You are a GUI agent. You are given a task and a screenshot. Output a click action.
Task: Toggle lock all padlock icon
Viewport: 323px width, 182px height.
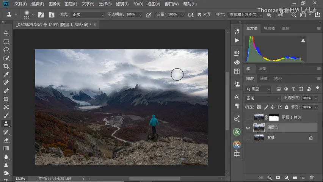click(x=287, y=107)
